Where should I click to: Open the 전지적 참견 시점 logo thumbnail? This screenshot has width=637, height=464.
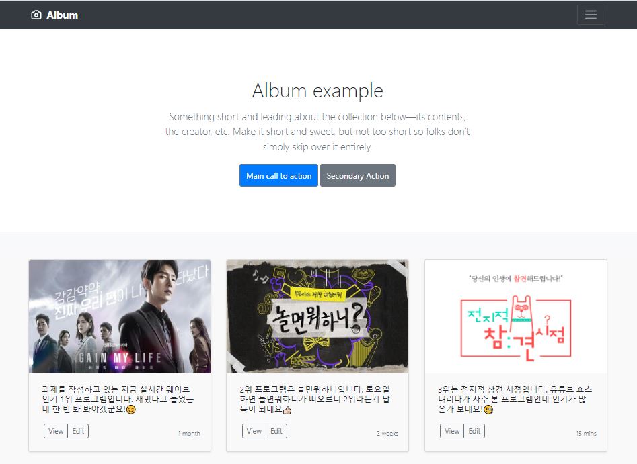click(515, 316)
